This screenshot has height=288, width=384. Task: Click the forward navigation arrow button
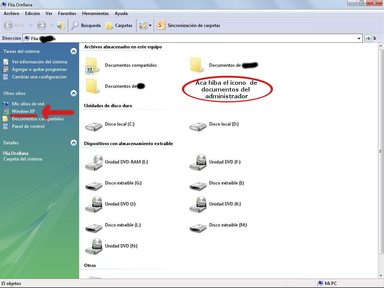[41, 25]
